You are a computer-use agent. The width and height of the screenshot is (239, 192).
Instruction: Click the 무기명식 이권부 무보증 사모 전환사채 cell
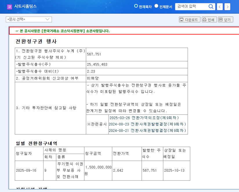pos(70,171)
